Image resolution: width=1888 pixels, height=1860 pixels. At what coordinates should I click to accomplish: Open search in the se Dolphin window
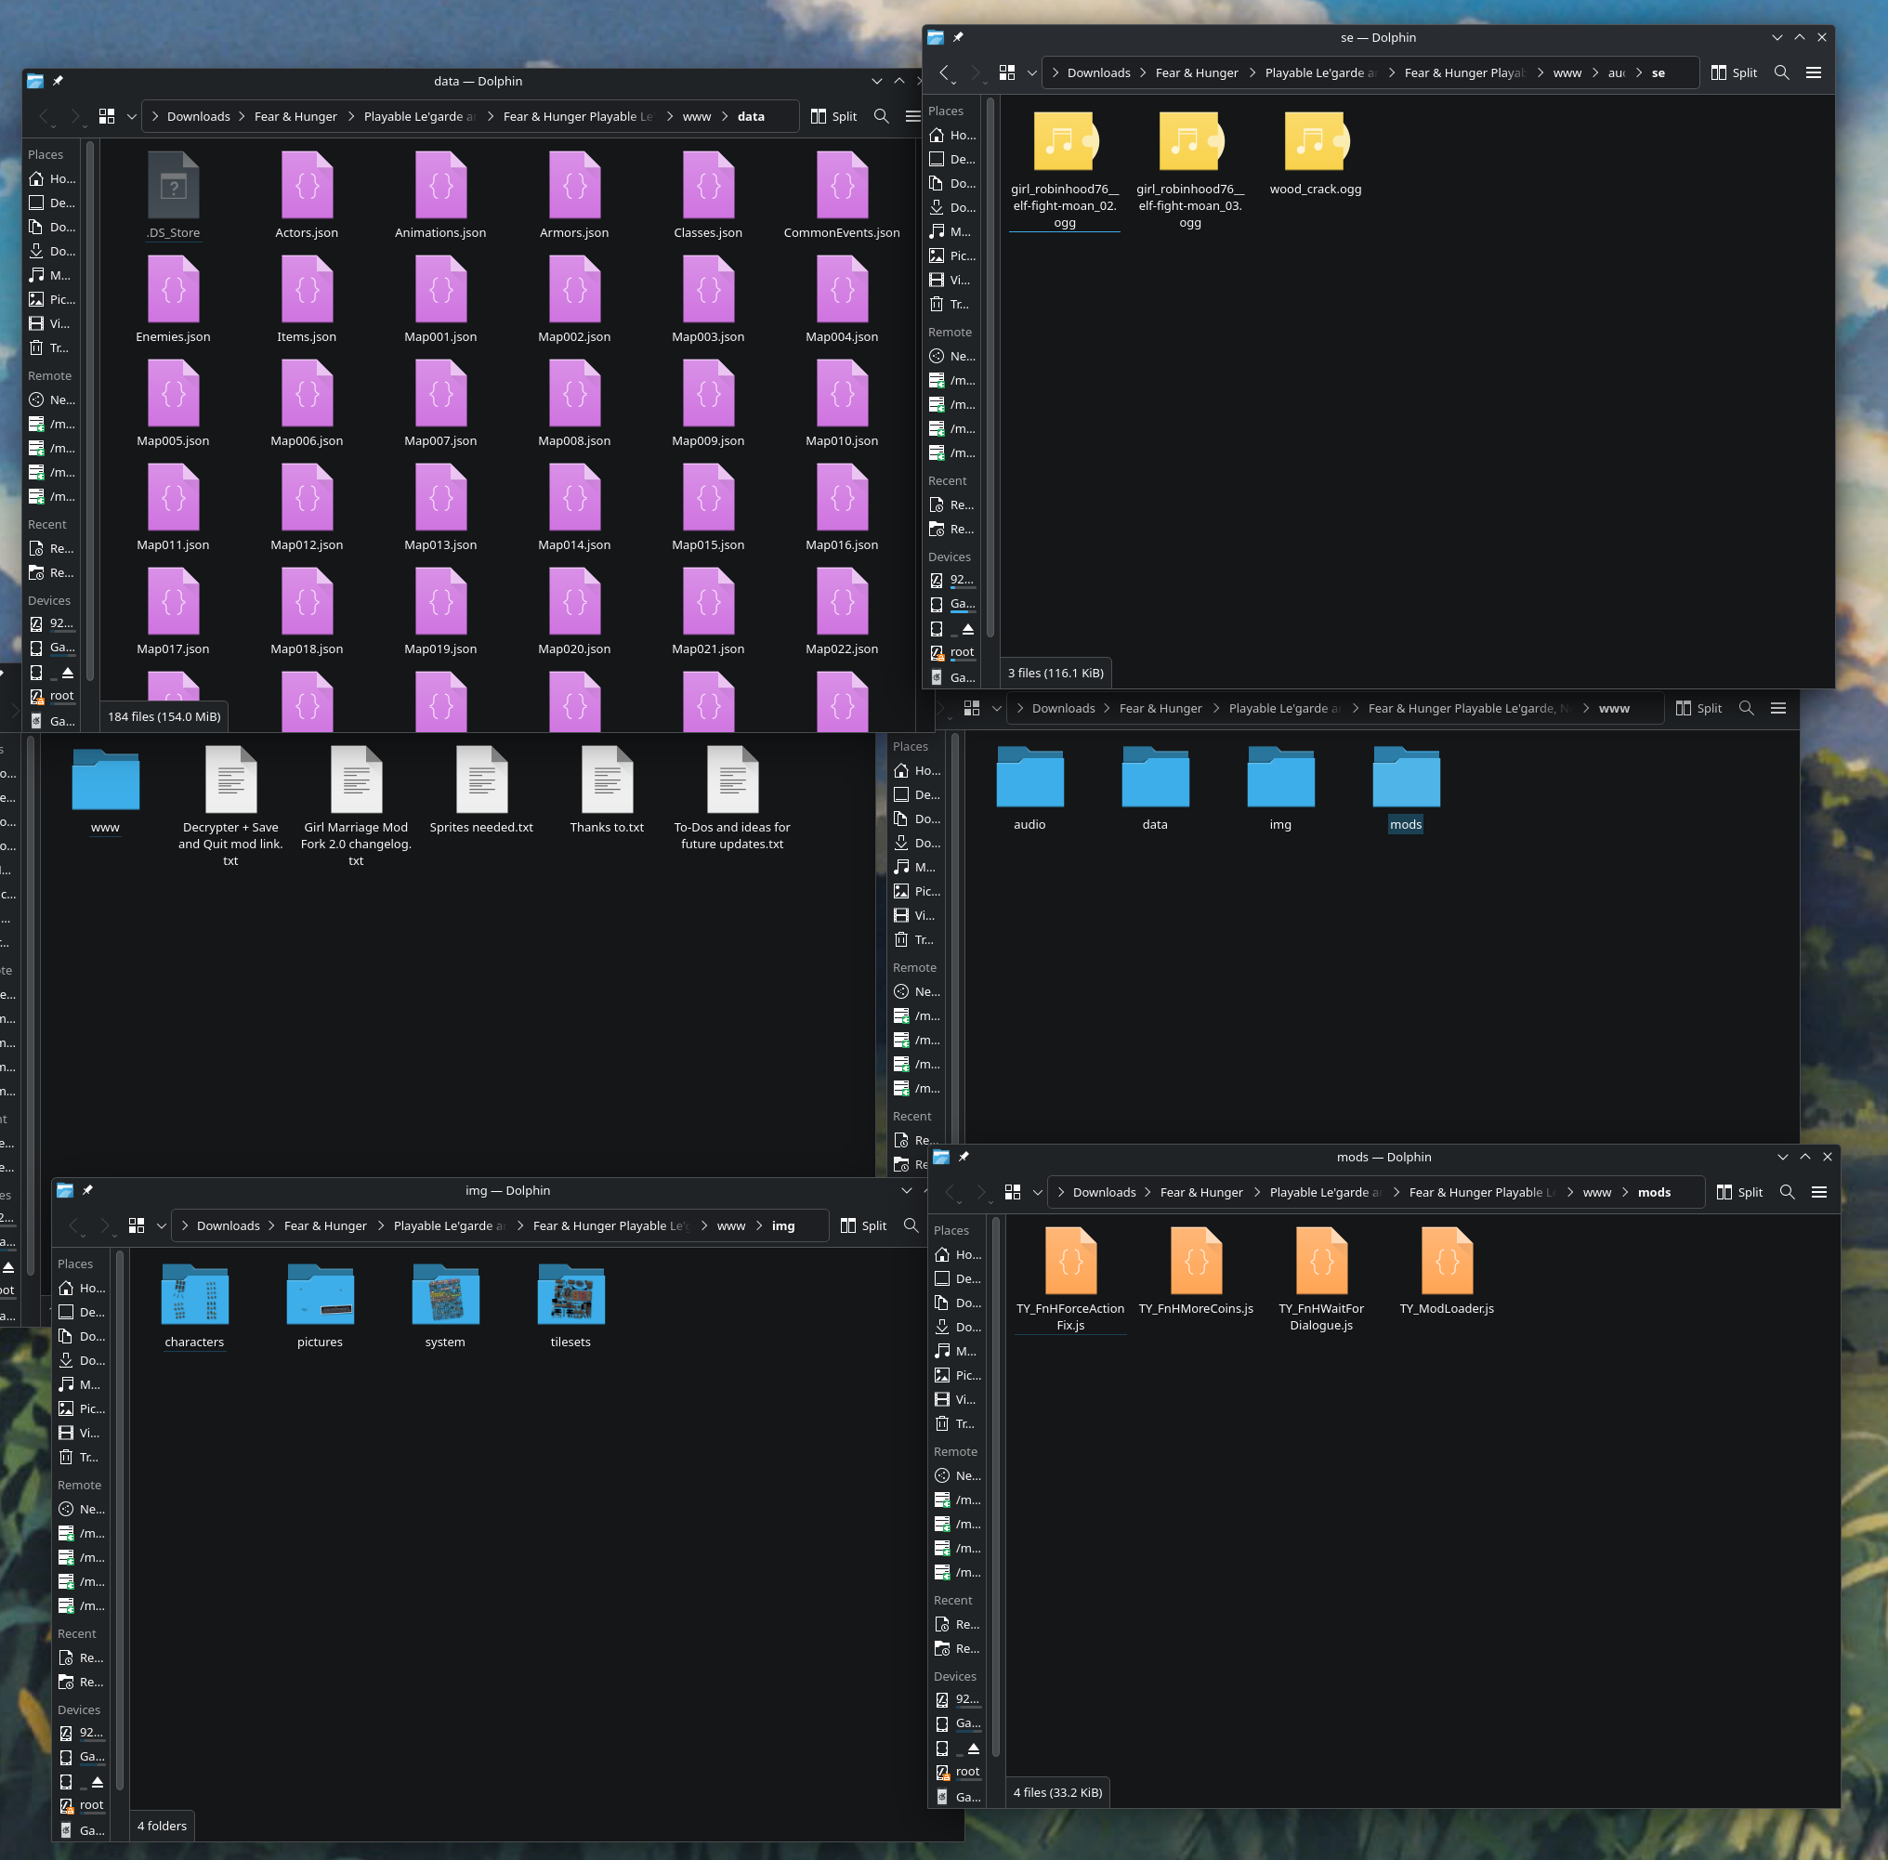coord(1780,72)
